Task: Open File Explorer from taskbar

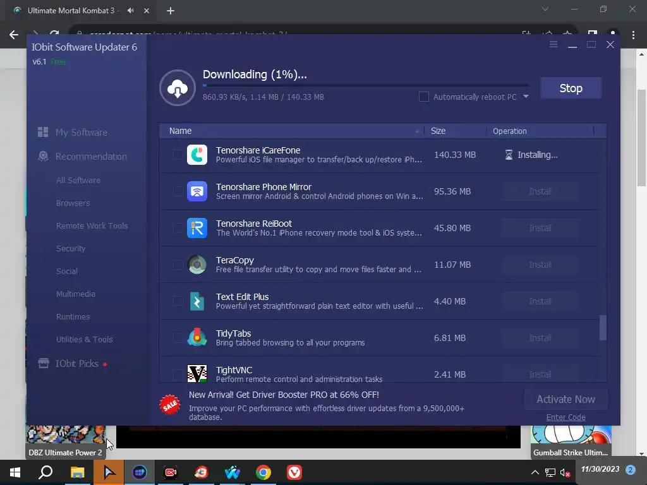Action: 77,472
